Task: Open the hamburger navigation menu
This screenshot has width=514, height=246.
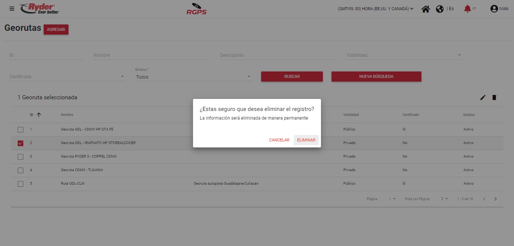Action: pos(12,9)
